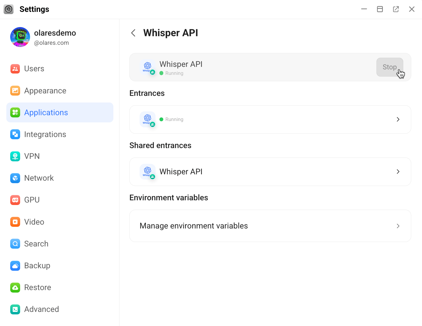
Task: Open the Advanced settings section
Action: click(41, 309)
